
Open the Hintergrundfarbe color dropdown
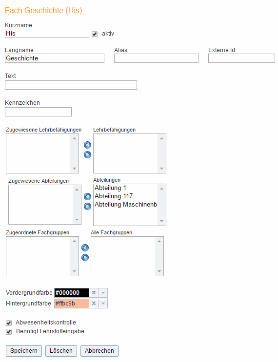(103, 303)
